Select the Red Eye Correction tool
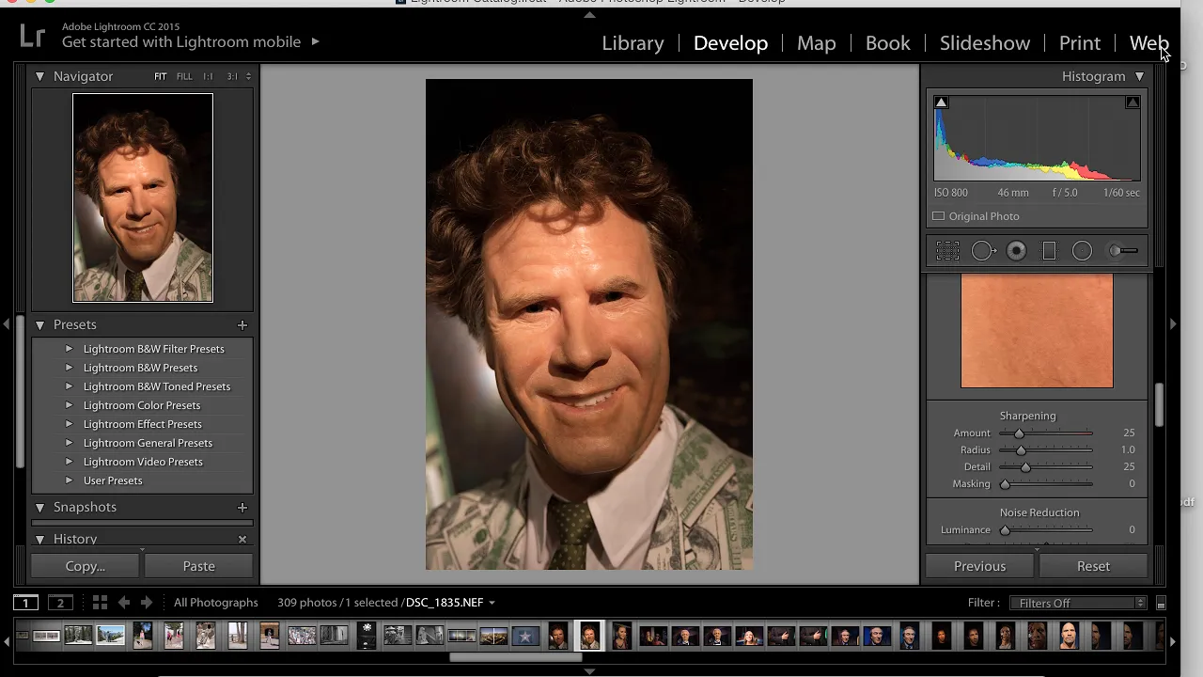 [1016, 251]
